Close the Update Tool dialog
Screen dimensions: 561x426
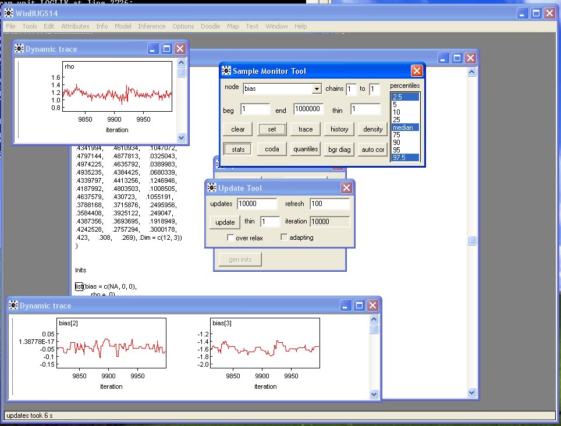346,188
